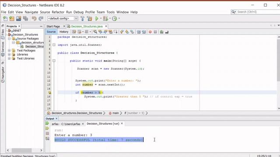Expand the Test Libraries tree node

9,58
